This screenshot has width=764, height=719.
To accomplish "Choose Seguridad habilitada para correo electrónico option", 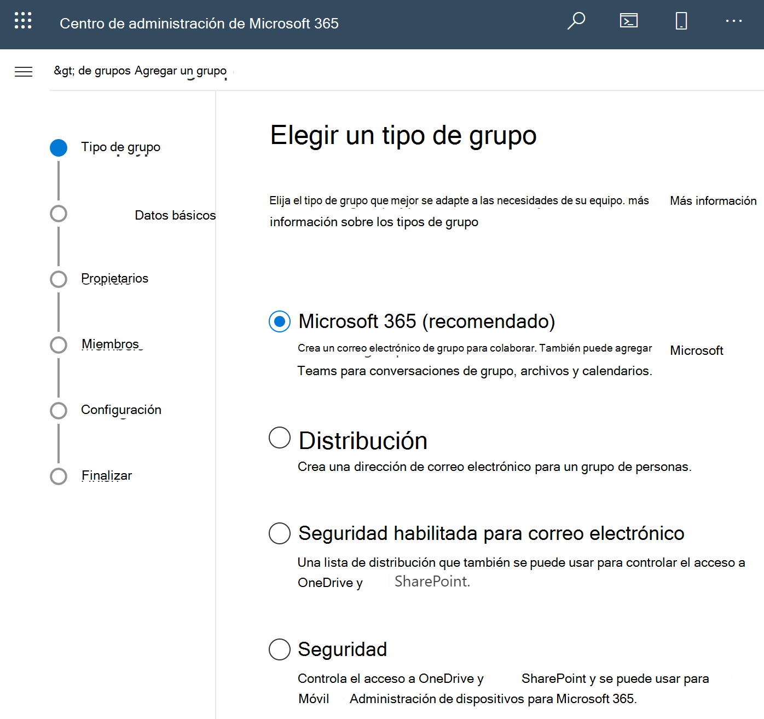I will [x=280, y=533].
